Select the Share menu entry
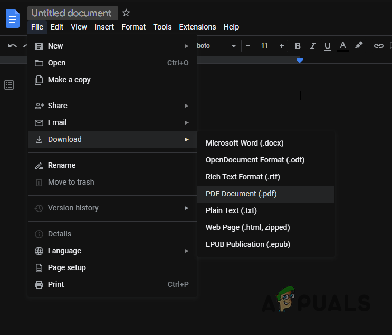Image resolution: width=392 pixels, height=335 pixels. [112, 106]
